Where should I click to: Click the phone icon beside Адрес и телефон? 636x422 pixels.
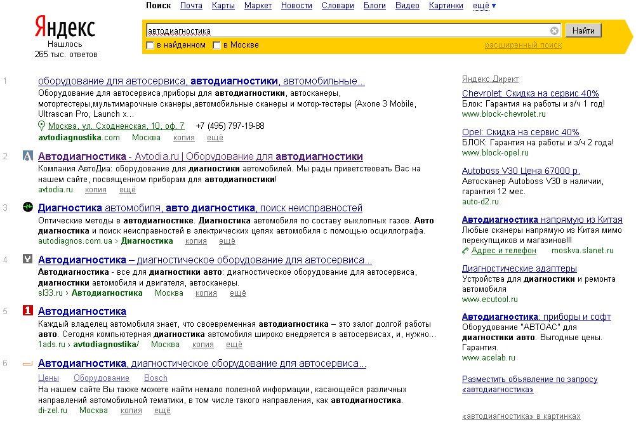click(465, 251)
